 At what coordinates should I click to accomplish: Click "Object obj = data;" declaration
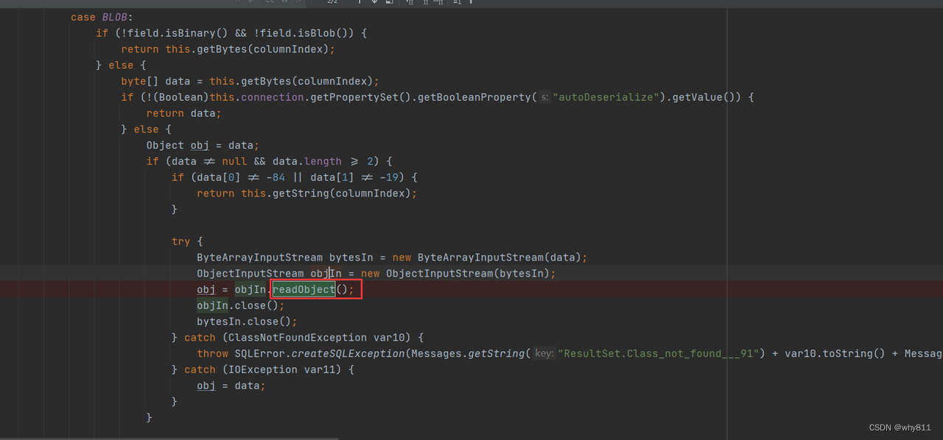point(203,146)
